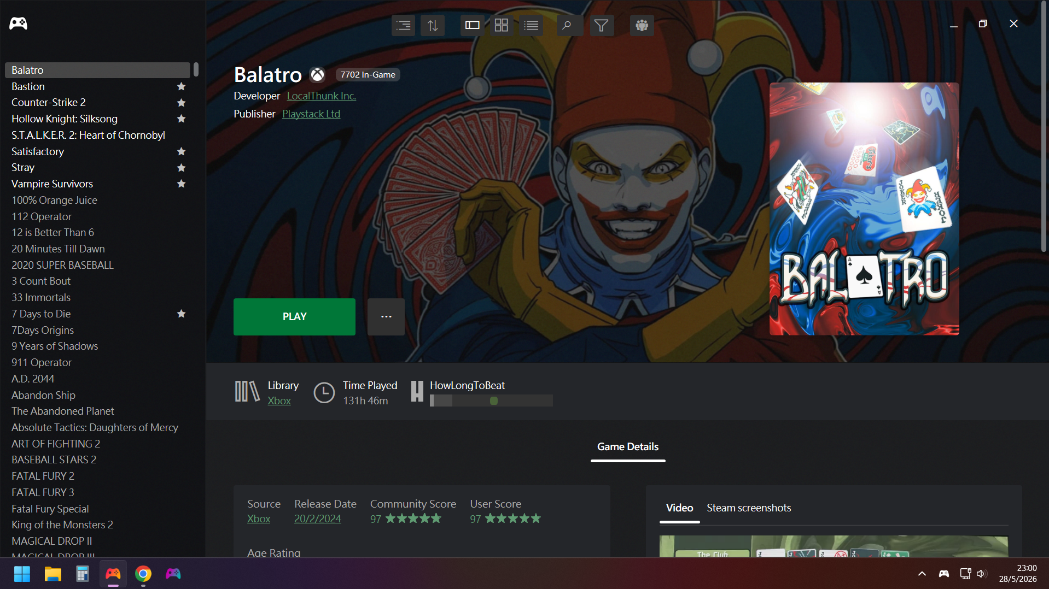Switch to the grid view layout
Screen dimensions: 1049x589
[502, 25]
